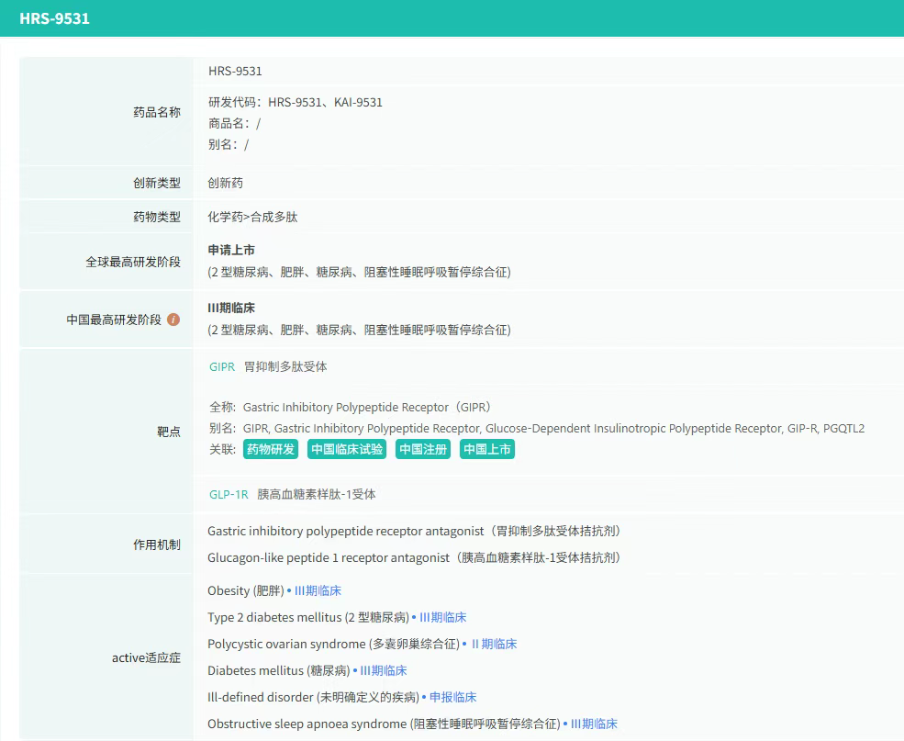Click Polycystic ovarian syndrome II期临床 link
This screenshot has height=741, width=904.
[x=494, y=644]
